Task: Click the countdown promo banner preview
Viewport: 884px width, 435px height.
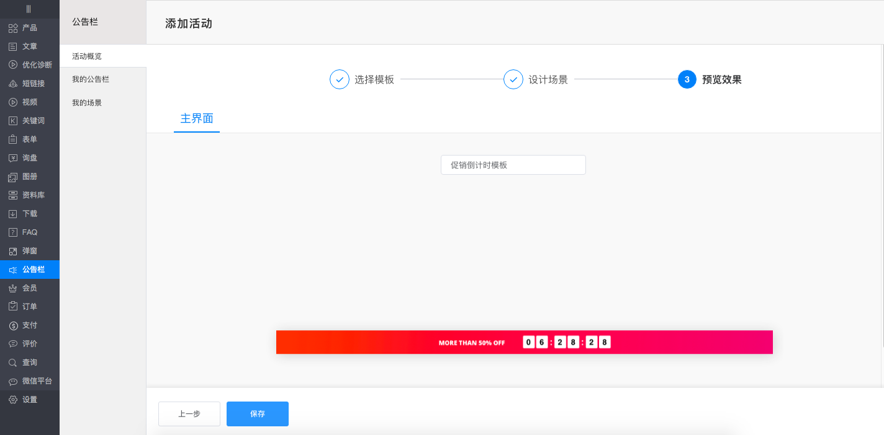Action: click(x=525, y=342)
